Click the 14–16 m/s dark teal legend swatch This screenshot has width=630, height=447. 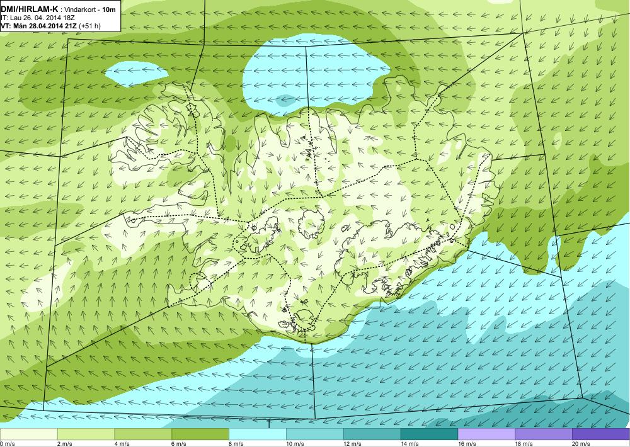click(429, 434)
